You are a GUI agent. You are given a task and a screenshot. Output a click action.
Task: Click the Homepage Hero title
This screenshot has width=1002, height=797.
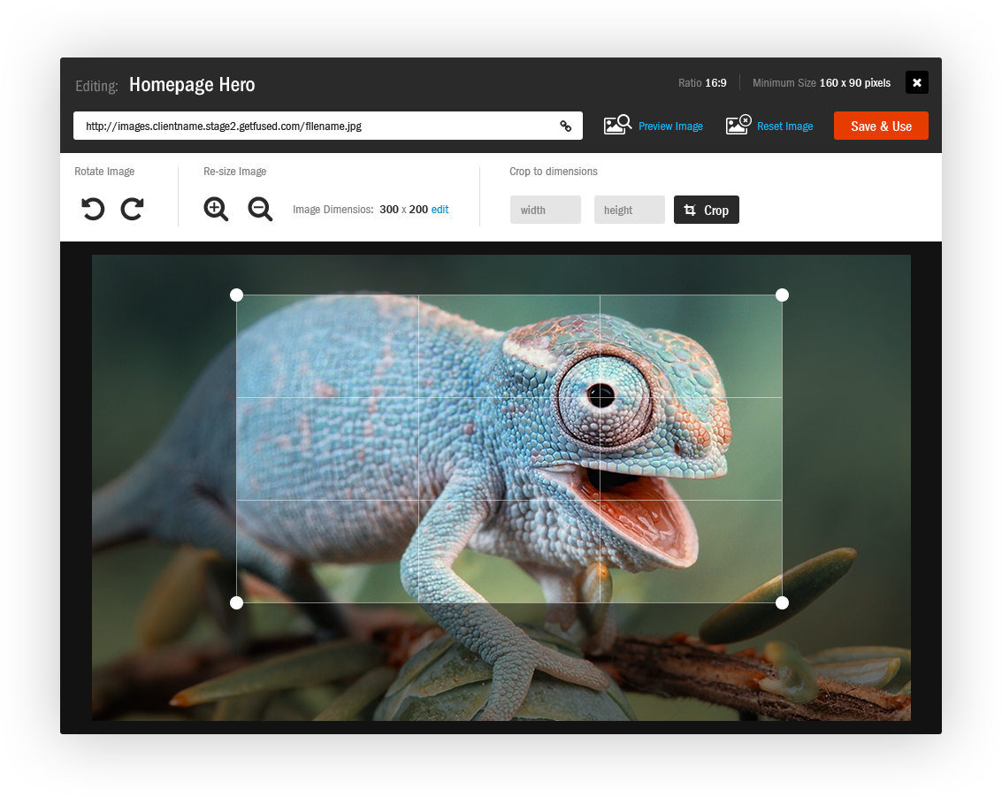tap(192, 84)
